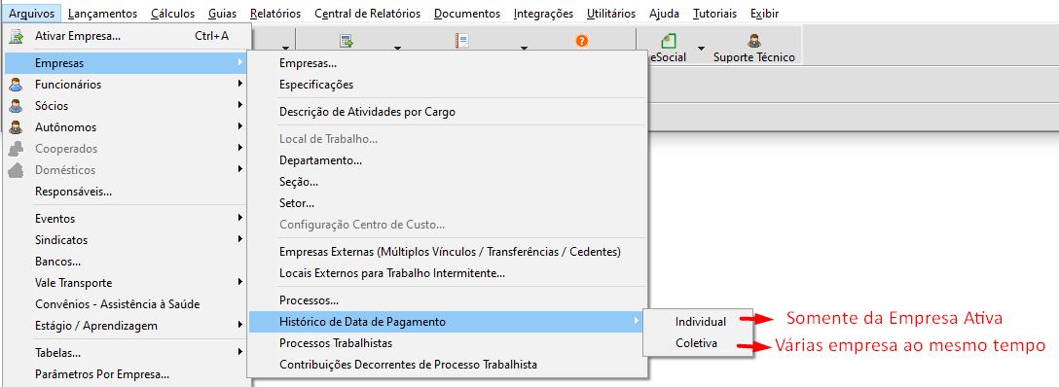Viewport: 1059px width, 387px height.
Task: Open the Lançamentos menu
Action: point(102,14)
